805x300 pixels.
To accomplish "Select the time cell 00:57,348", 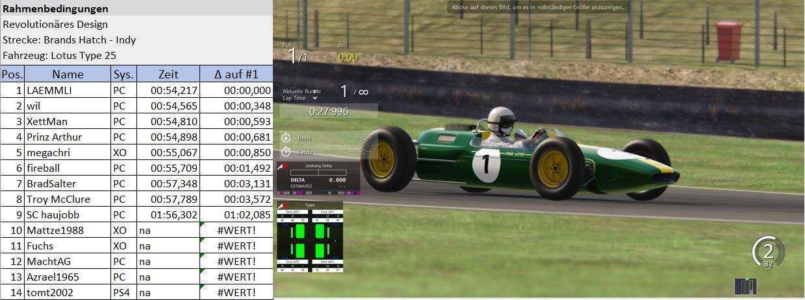I will coord(168,183).
